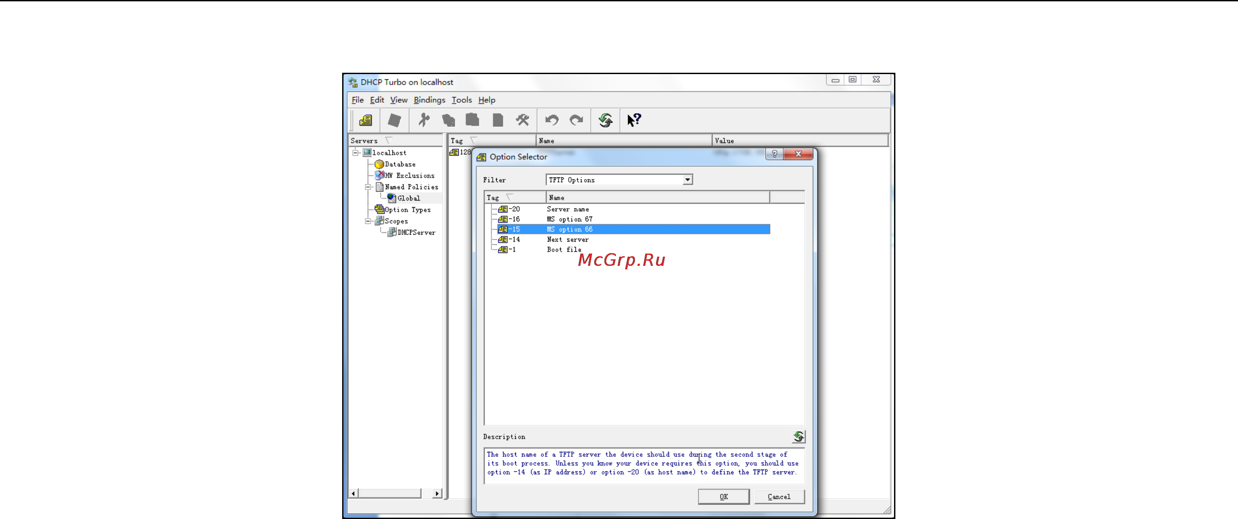The image size is (1238, 519).
Task: Click the Cut scissors toolbar icon
Action: pyautogui.click(x=424, y=120)
